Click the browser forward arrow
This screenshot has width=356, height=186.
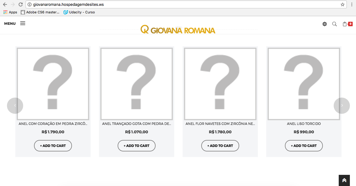(13, 4)
